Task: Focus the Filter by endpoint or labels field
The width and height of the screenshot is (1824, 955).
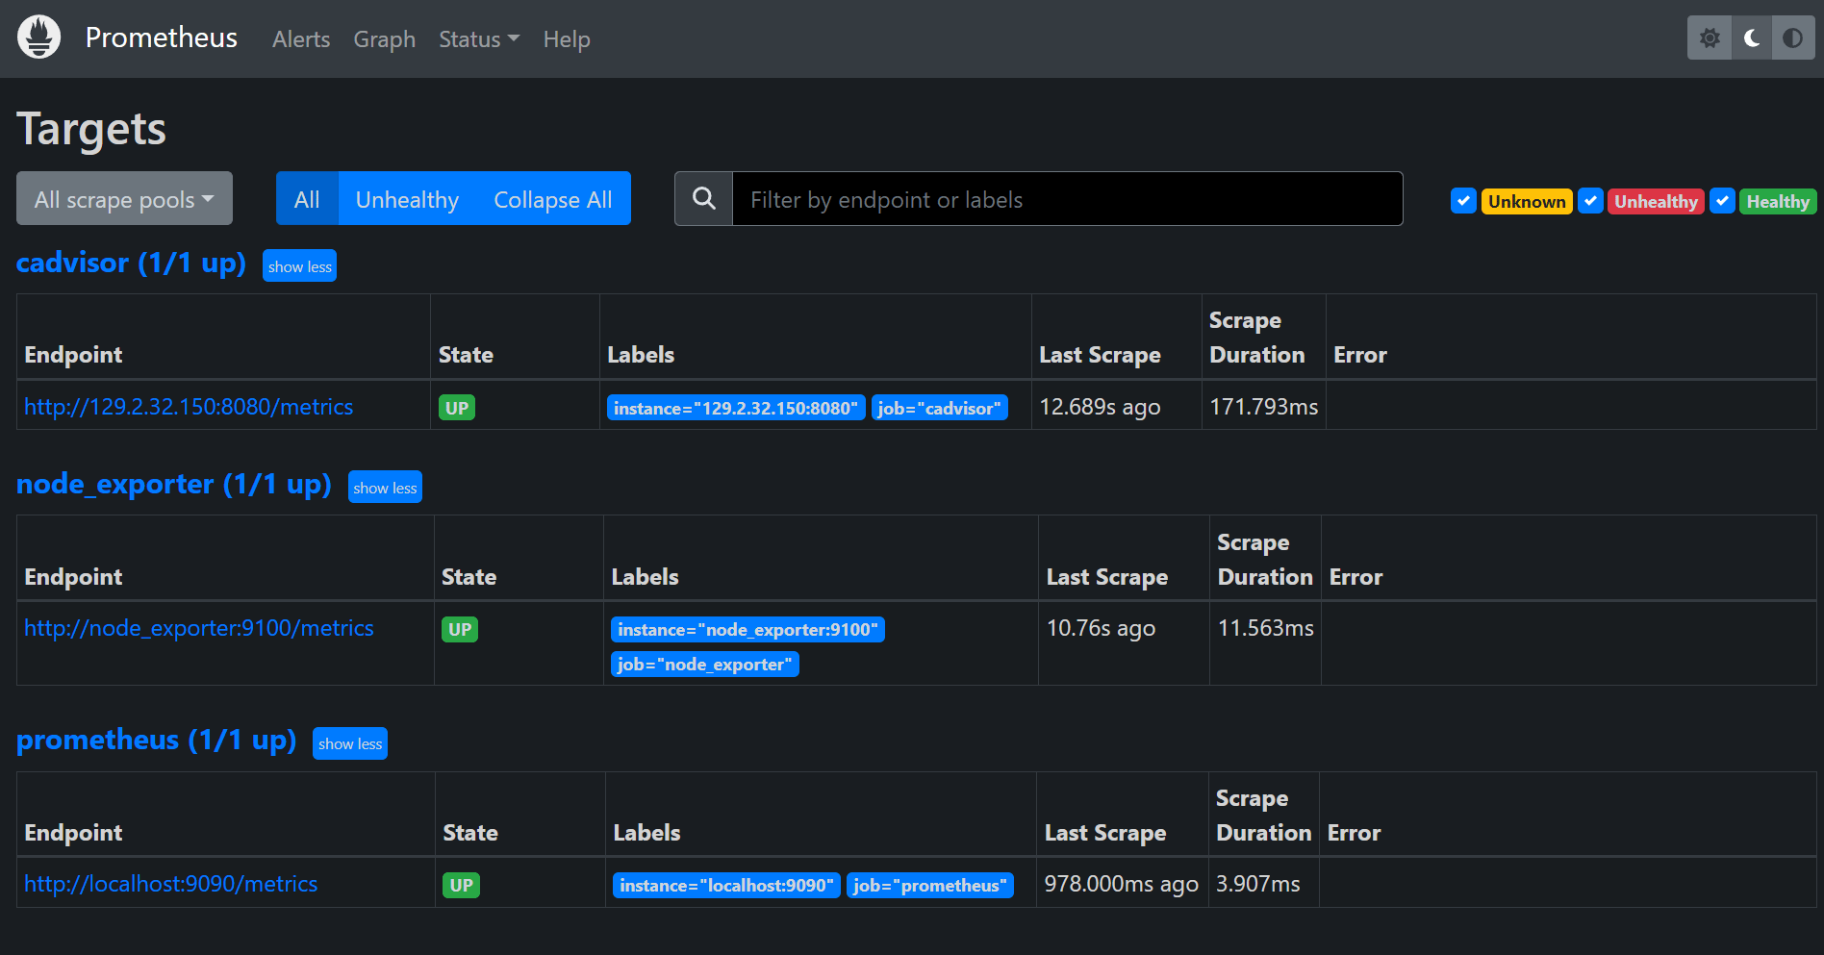Action: (1066, 199)
